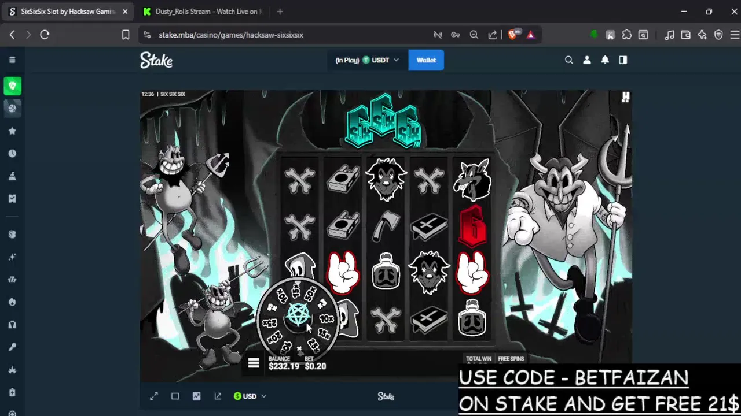Bookmark this page

coord(126,35)
